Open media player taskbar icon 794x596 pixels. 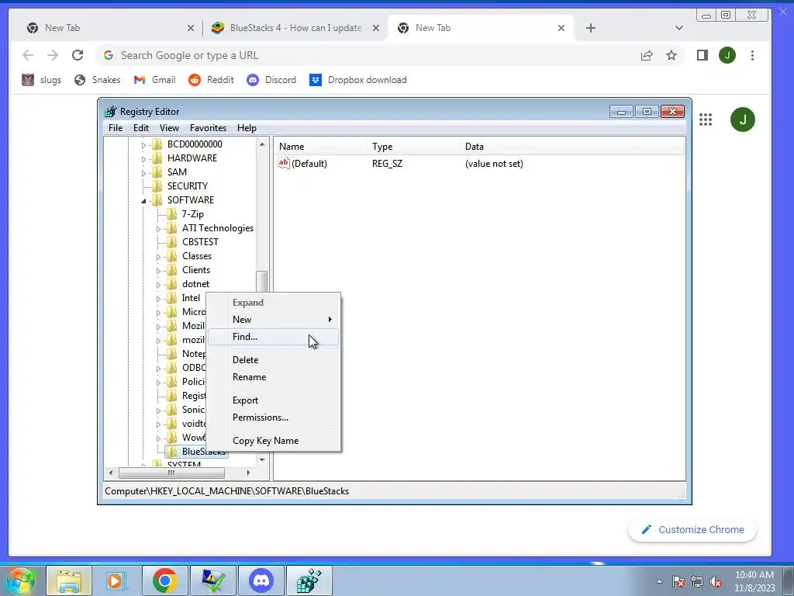pos(116,580)
